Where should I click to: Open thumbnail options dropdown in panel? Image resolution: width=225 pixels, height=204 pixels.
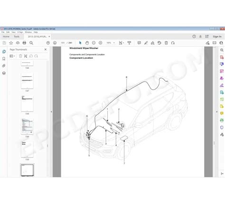[12, 56]
